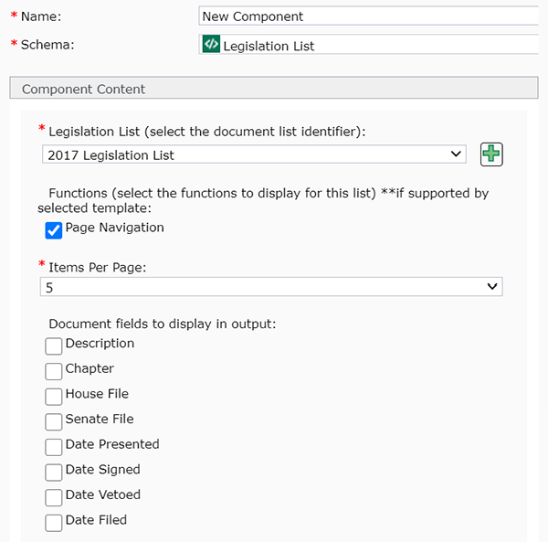Click the Legislation List schema icon
This screenshot has height=542, width=548.
click(x=211, y=45)
